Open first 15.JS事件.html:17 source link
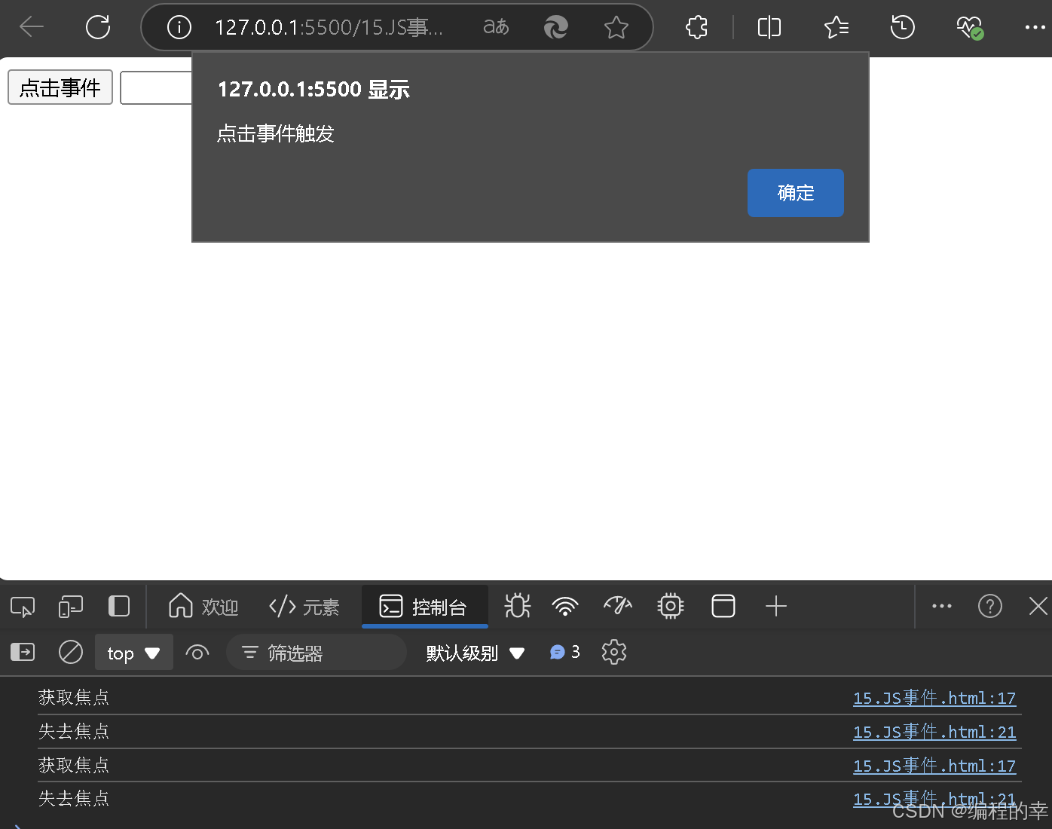This screenshot has width=1052, height=829. [934, 698]
